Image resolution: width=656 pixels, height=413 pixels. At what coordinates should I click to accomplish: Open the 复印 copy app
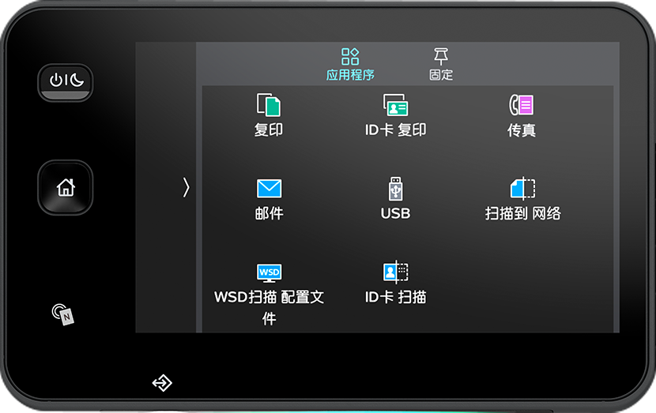coord(269,115)
